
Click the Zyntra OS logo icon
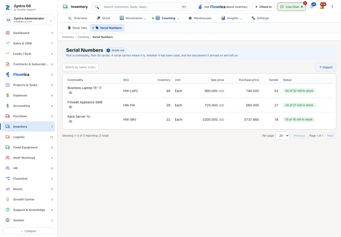click(7, 7)
